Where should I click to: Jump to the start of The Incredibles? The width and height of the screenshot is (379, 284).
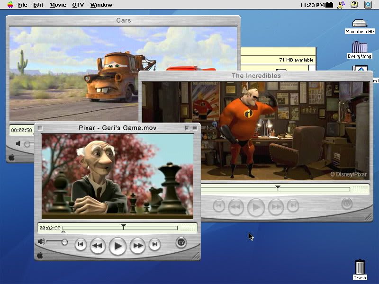pos(219,205)
